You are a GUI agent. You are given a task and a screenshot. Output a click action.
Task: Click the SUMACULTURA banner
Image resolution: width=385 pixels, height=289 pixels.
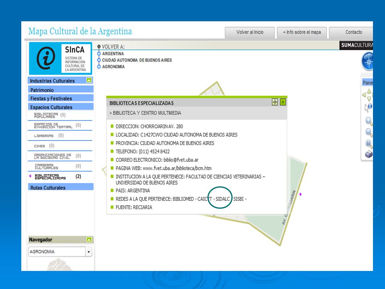[356, 45]
